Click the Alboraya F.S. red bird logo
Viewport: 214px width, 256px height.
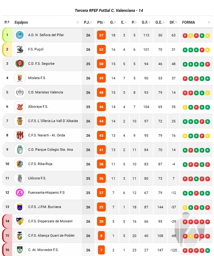click(20, 107)
